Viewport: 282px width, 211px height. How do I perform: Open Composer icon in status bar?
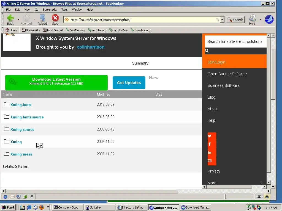[18, 197]
